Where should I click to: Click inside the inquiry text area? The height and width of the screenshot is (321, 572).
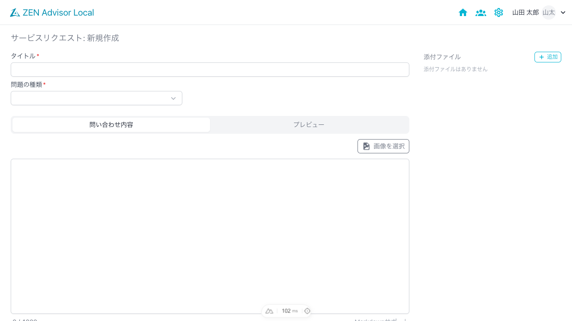click(x=210, y=232)
